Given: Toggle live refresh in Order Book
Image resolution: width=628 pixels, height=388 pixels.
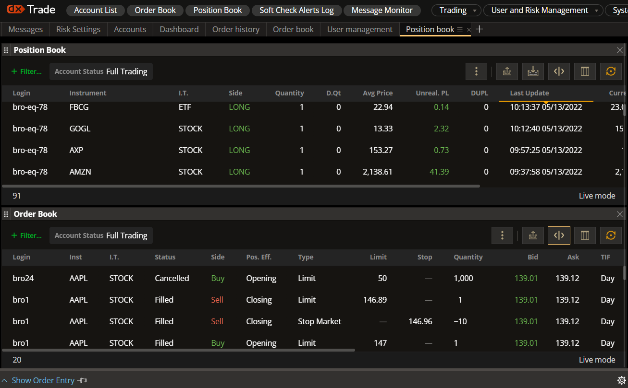Looking at the screenshot, I should coord(611,235).
